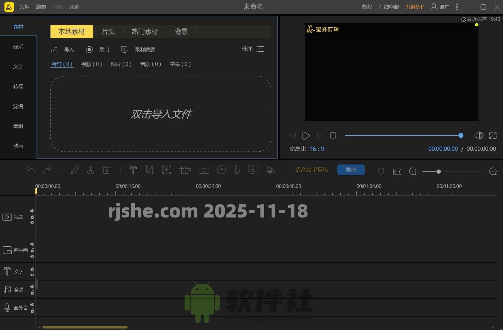Mute the 视频 track speaker icon
The image size is (503, 330).
click(x=32, y=211)
